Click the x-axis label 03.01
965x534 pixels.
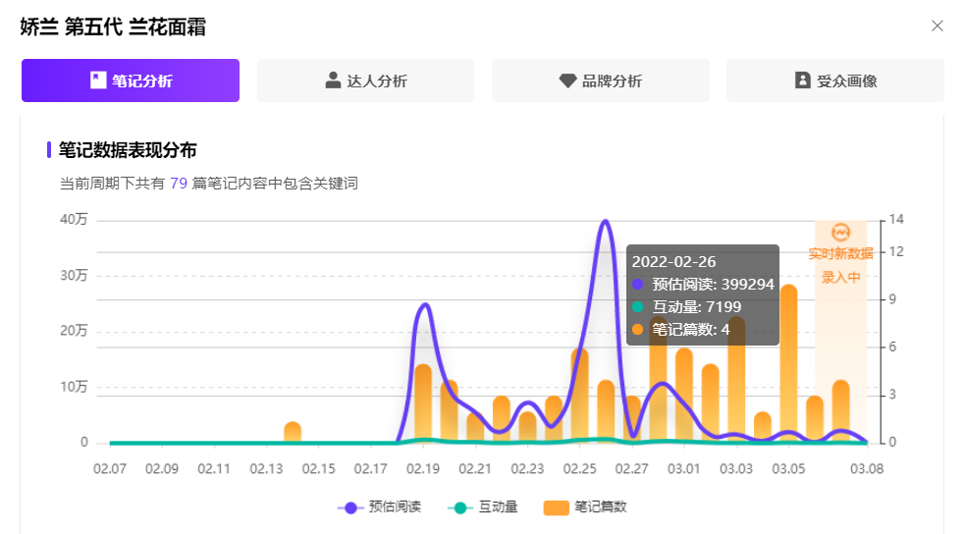pos(684,469)
